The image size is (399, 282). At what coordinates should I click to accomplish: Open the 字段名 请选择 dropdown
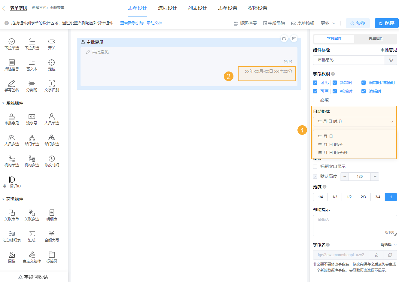(x=386, y=244)
